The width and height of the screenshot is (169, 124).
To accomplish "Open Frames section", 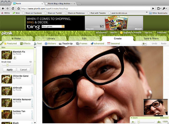I will coord(82,44).
